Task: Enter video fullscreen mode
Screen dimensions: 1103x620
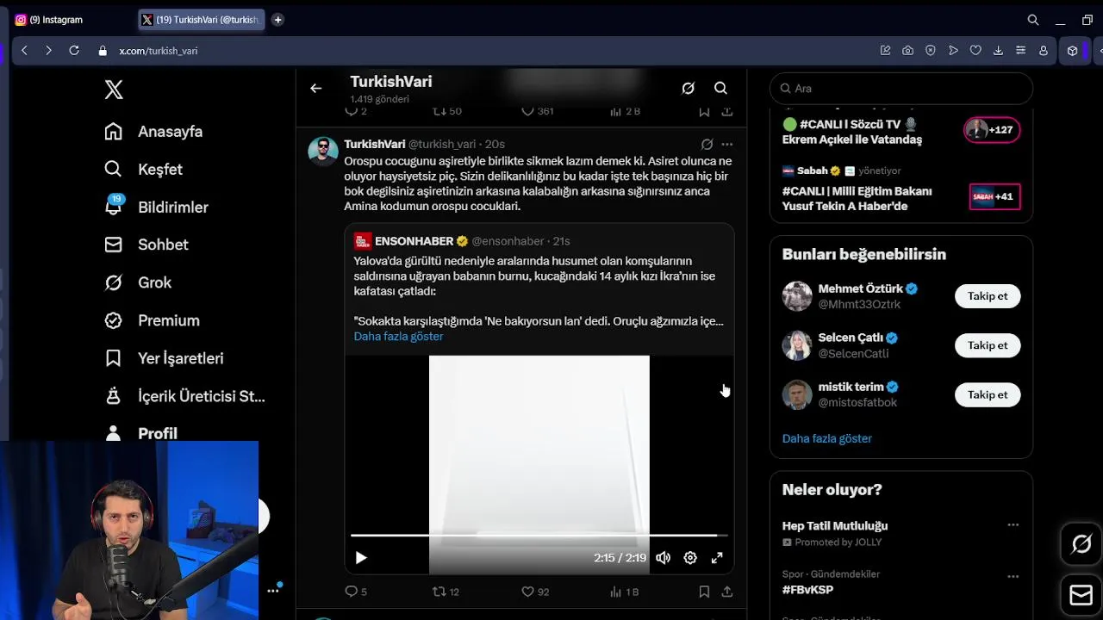Action: tap(717, 558)
